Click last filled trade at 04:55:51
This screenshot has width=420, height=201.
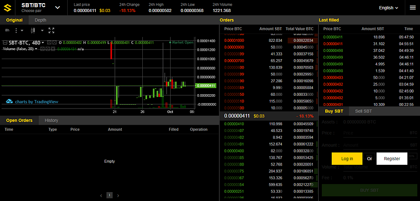(x=369, y=44)
